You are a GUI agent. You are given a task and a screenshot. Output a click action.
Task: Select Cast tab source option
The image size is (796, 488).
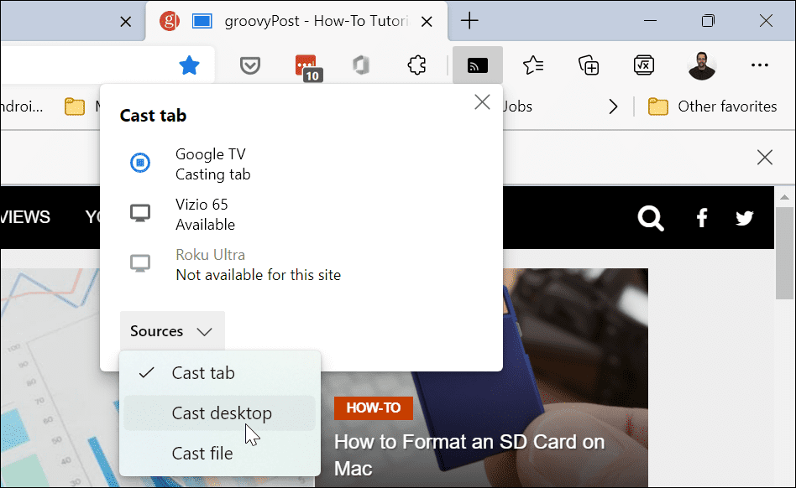pos(219,373)
